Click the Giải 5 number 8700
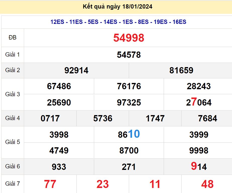The image size is (232, 193). pos(129,151)
